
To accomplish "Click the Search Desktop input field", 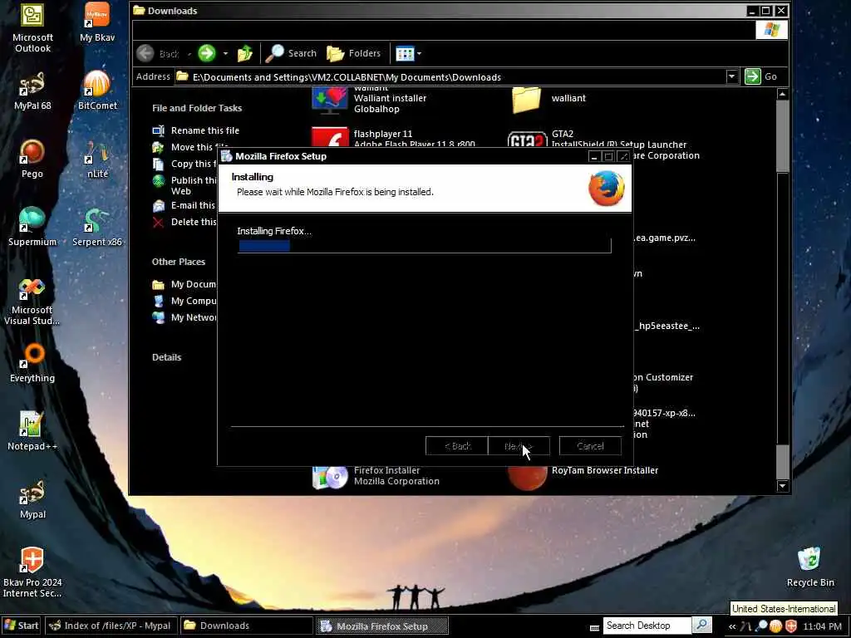I will click(647, 626).
